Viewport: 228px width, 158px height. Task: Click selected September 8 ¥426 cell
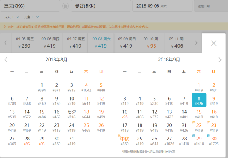[199, 100]
